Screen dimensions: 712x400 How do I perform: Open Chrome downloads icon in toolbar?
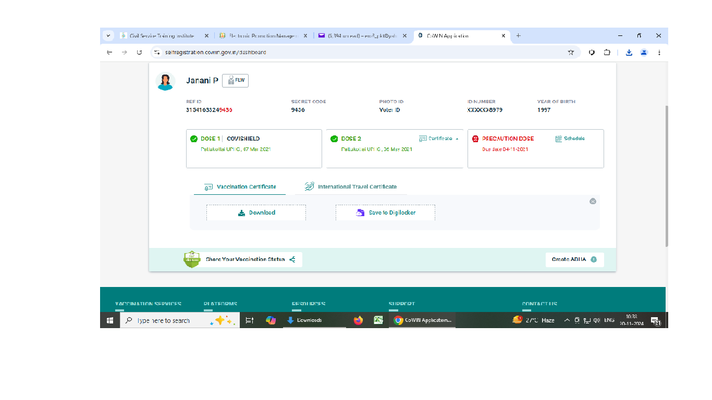pos(629,52)
